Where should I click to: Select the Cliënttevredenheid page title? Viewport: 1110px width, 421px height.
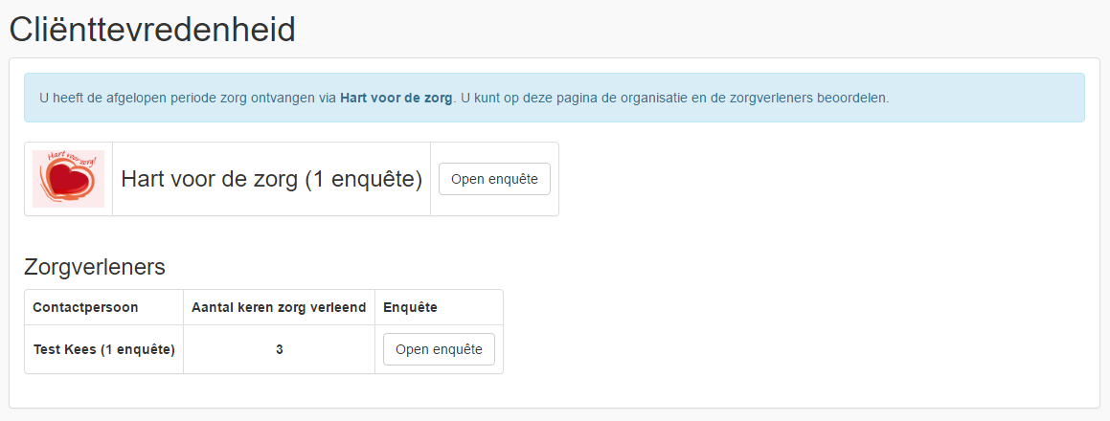[x=152, y=30]
